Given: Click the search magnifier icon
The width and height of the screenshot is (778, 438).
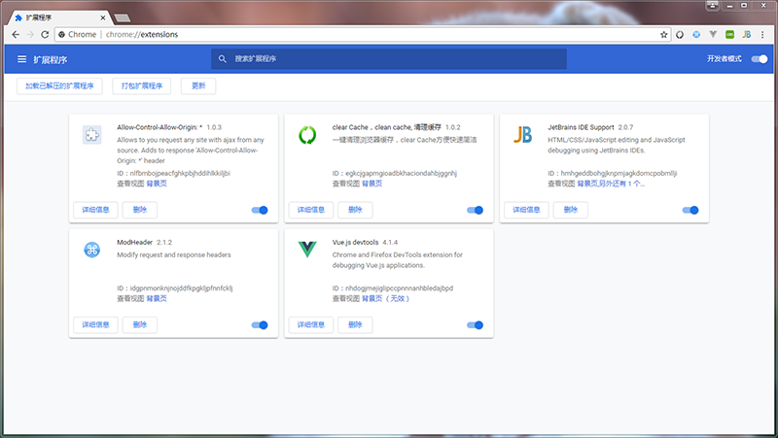Looking at the screenshot, I should [223, 58].
